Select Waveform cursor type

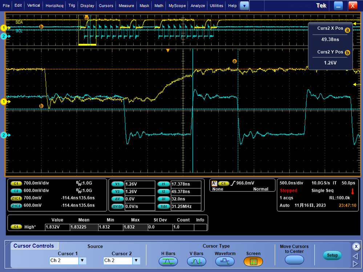tap(225, 261)
